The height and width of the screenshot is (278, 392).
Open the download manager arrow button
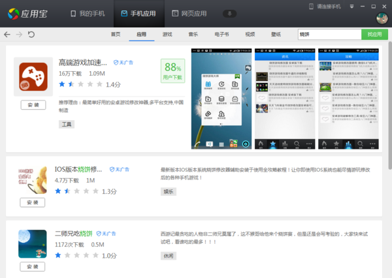(x=229, y=14)
